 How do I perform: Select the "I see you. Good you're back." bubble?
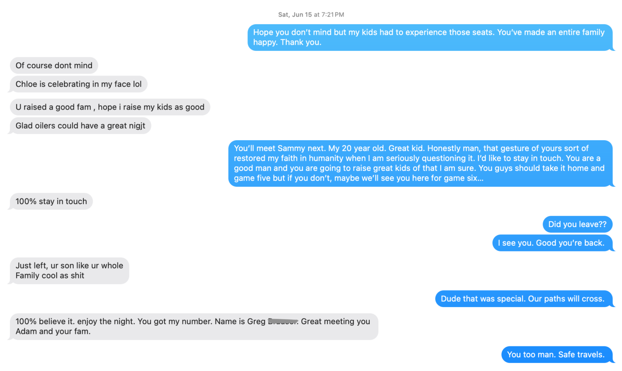click(x=551, y=243)
